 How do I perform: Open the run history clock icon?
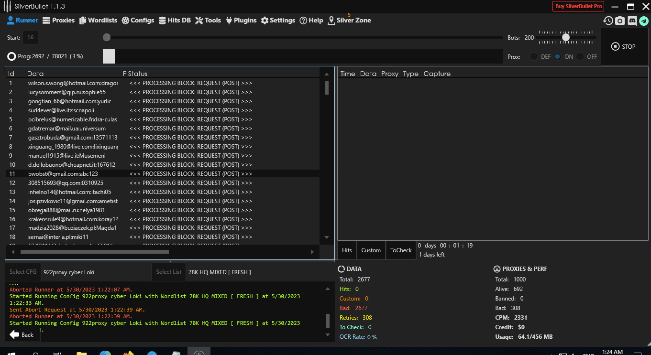coord(608,21)
